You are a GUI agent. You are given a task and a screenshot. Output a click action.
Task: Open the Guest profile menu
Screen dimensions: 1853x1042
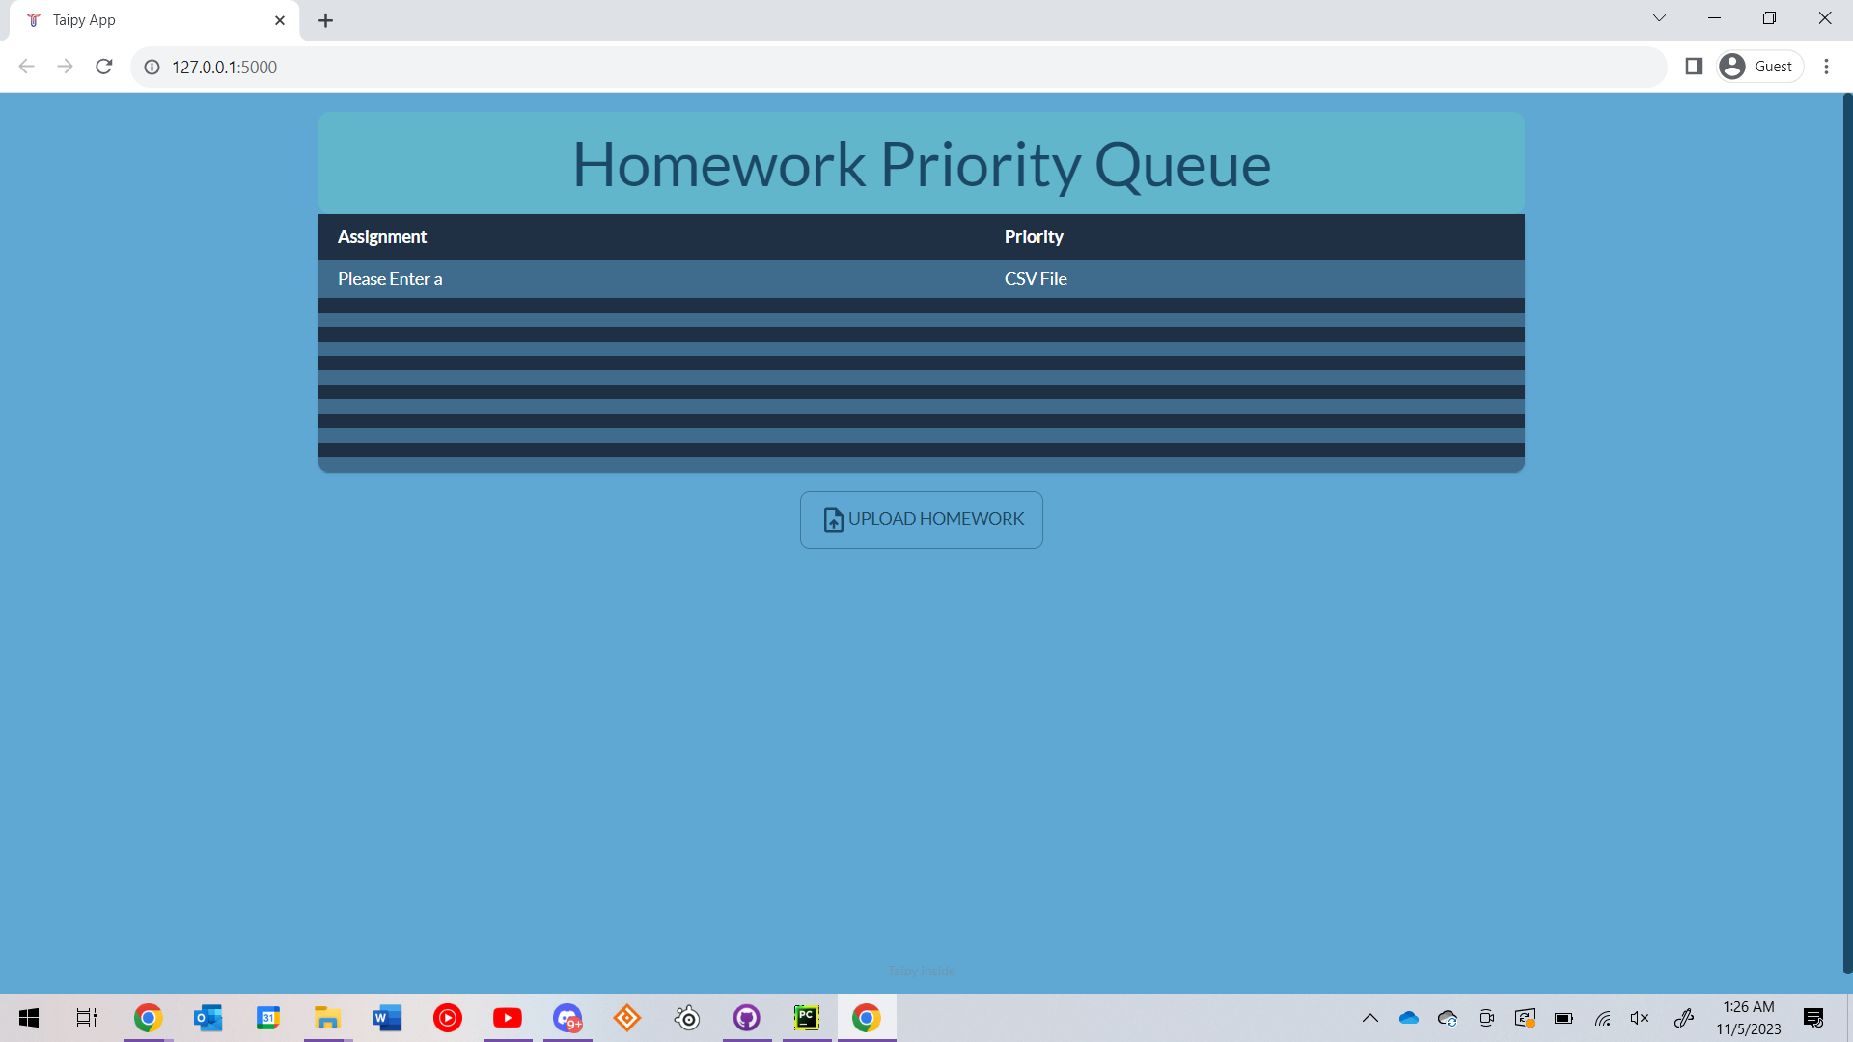1760,67
